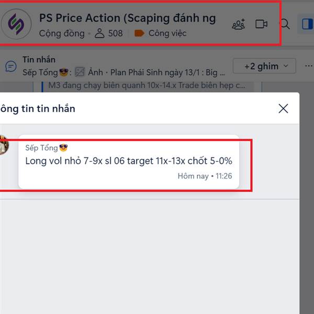The image size is (314, 314).
Task: Open the Công việc label classification
Action: click(x=167, y=33)
